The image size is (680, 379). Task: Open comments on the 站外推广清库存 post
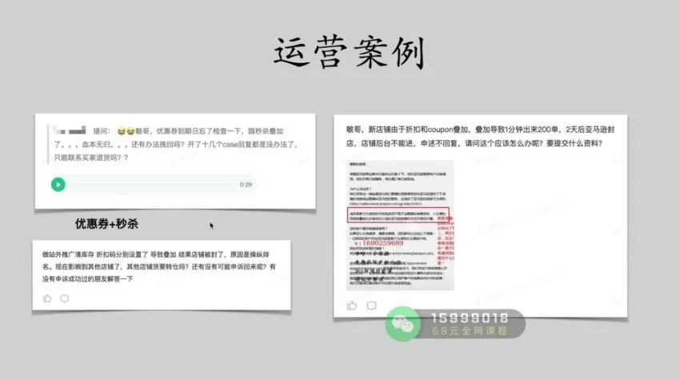65,298
